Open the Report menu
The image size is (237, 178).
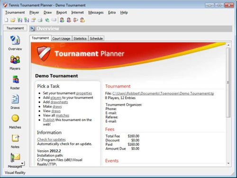click(x=62, y=12)
